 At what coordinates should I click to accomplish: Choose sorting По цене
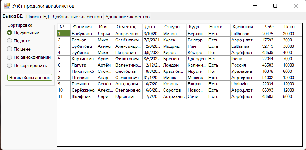(19, 49)
